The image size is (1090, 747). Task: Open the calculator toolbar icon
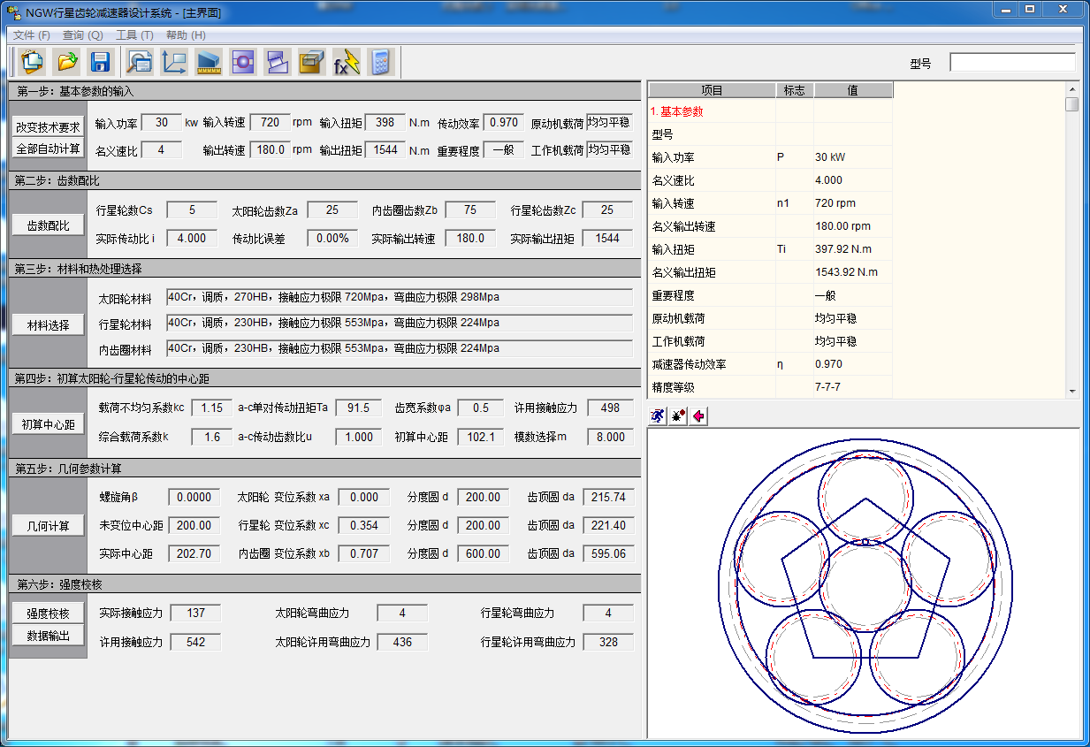pos(380,62)
